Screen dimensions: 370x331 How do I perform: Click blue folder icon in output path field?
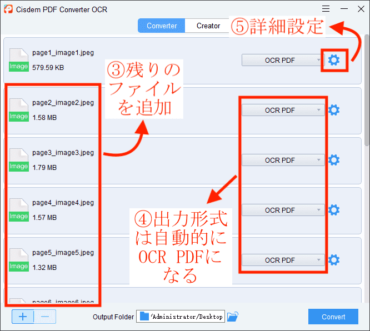click(x=144, y=317)
